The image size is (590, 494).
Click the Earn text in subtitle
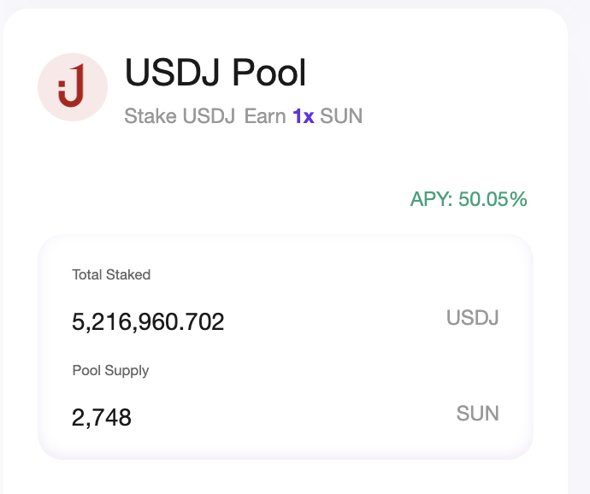coord(265,116)
